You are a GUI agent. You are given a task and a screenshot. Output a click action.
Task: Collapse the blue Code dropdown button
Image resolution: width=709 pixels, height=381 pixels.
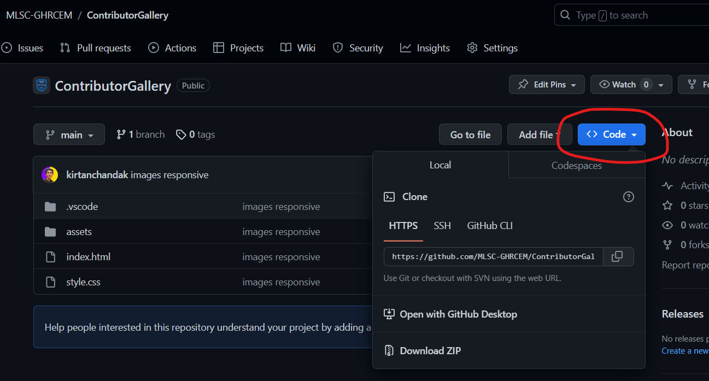tap(611, 134)
